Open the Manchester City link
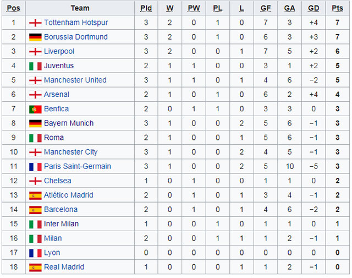Screen dimensions: 352x278 tap(70, 152)
